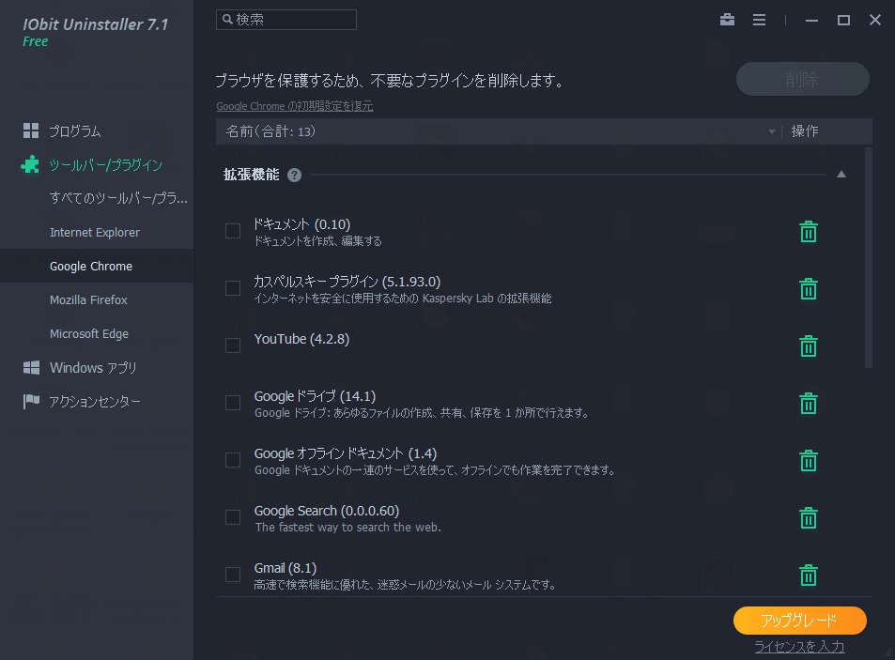Click the IObit Uninstaller 7.1 title
Image resolution: width=895 pixels, height=660 pixels.
tap(95, 24)
